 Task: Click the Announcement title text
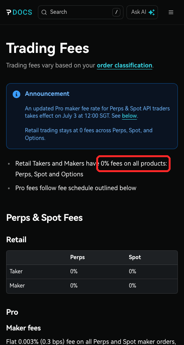point(47,94)
